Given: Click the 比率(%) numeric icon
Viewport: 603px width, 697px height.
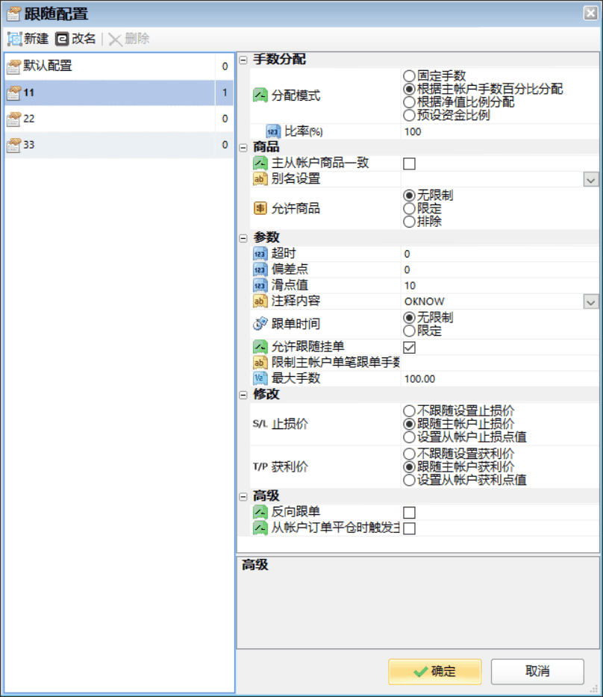Looking at the screenshot, I should click(x=273, y=131).
